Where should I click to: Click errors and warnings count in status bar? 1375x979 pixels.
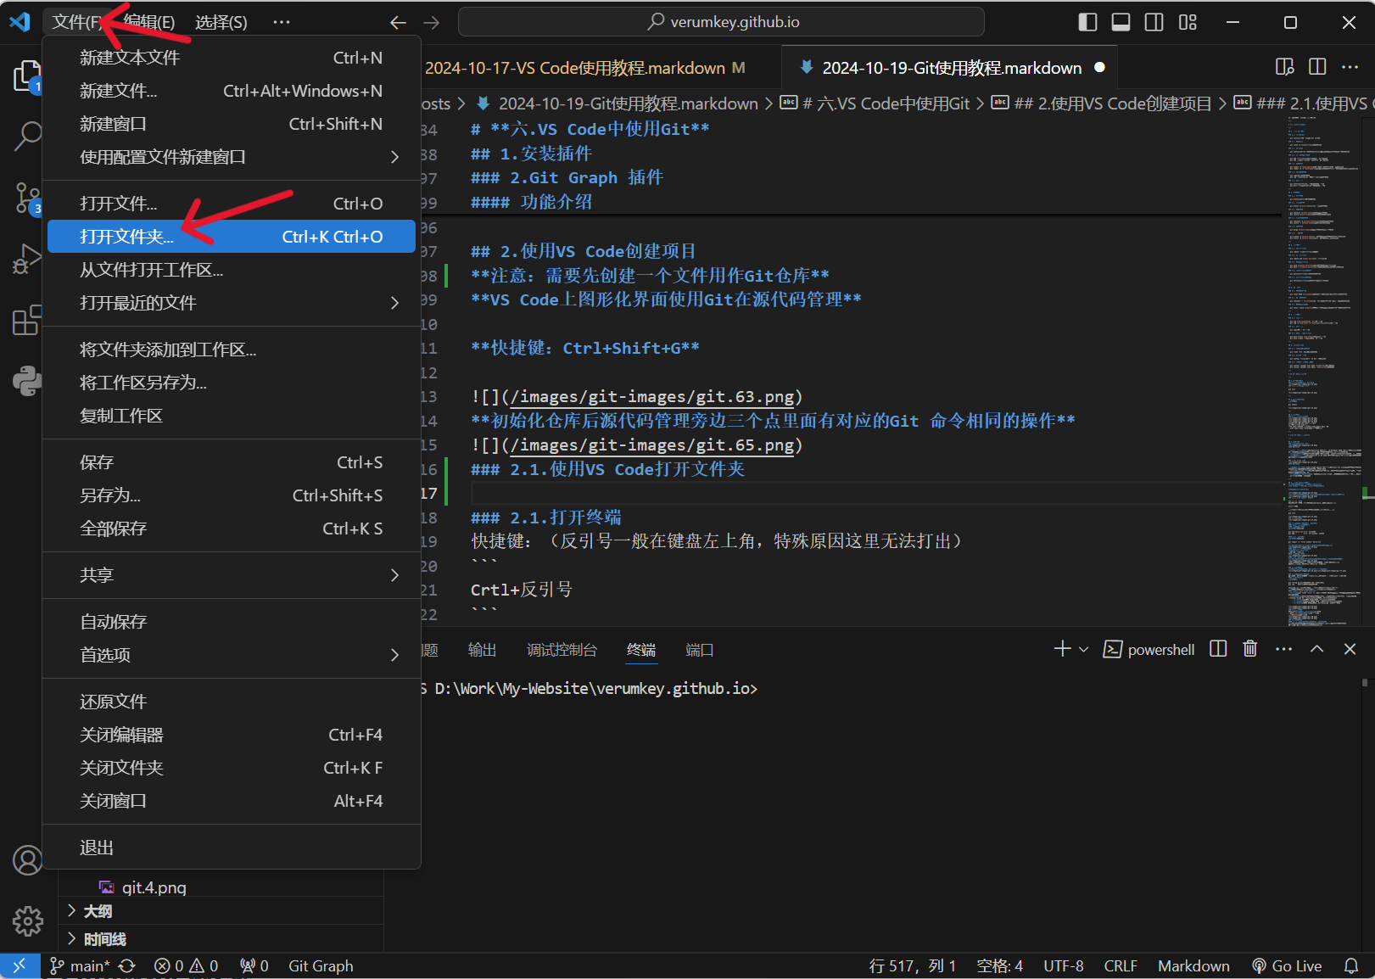pos(186,966)
